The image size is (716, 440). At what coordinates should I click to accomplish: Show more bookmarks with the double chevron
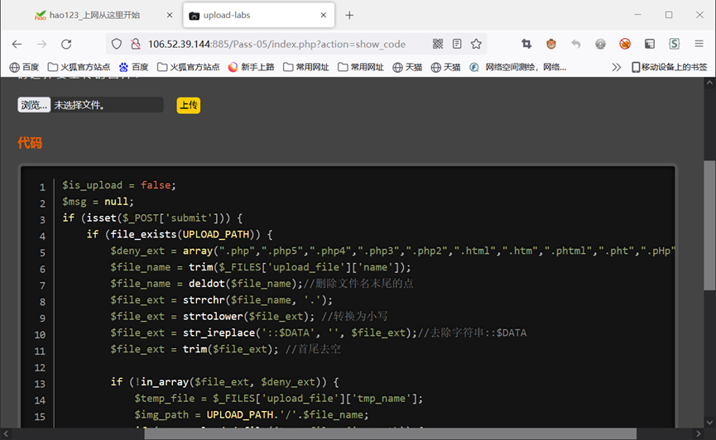point(617,67)
